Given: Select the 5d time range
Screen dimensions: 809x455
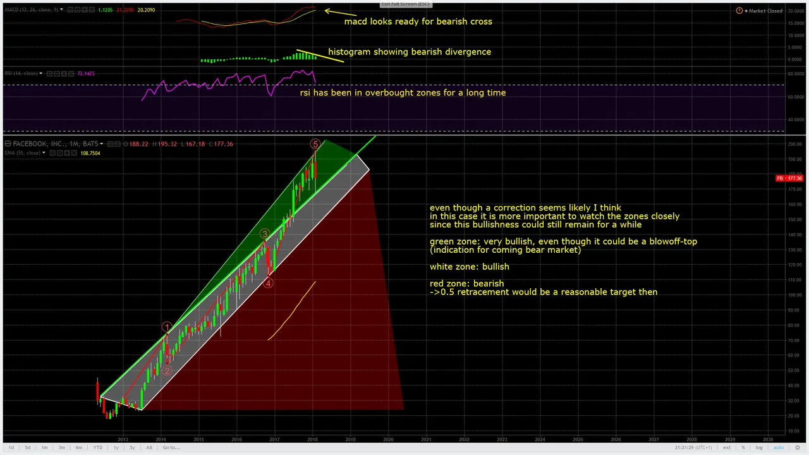Looking at the screenshot, I should pyautogui.click(x=27, y=447).
